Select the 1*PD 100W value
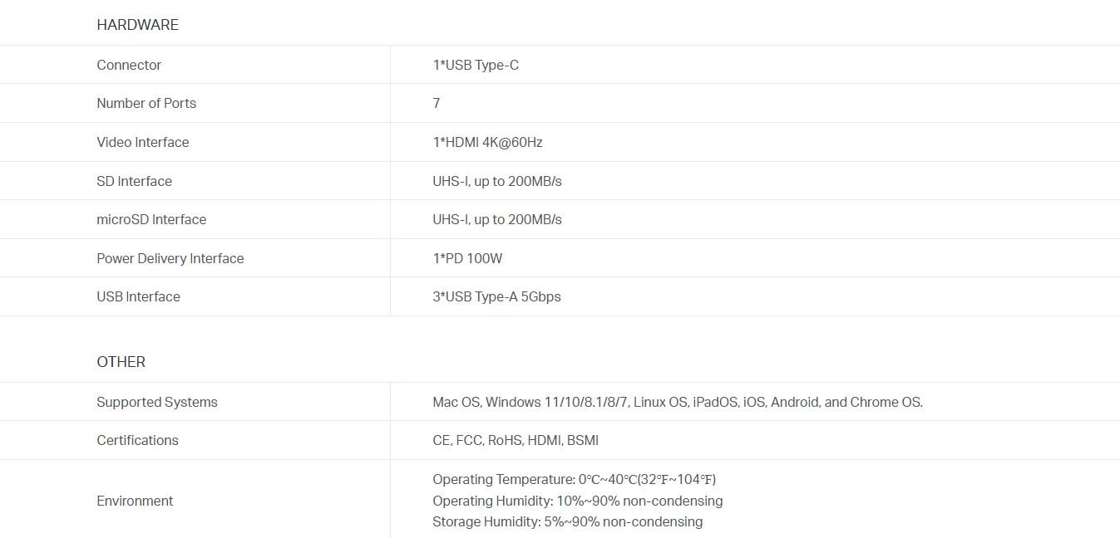The width and height of the screenshot is (1120, 538). [x=467, y=258]
